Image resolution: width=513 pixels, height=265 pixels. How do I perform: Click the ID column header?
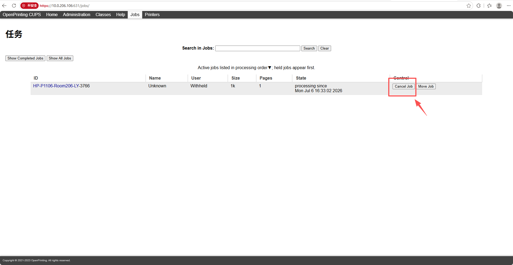pos(36,78)
